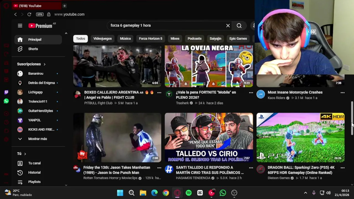Select the Todos filter chip
This screenshot has height=199, width=354.
(81, 38)
